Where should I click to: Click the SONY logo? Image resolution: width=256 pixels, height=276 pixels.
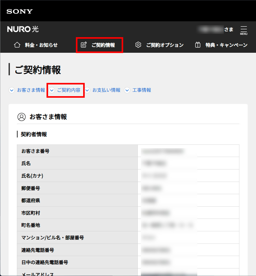coord(19,11)
